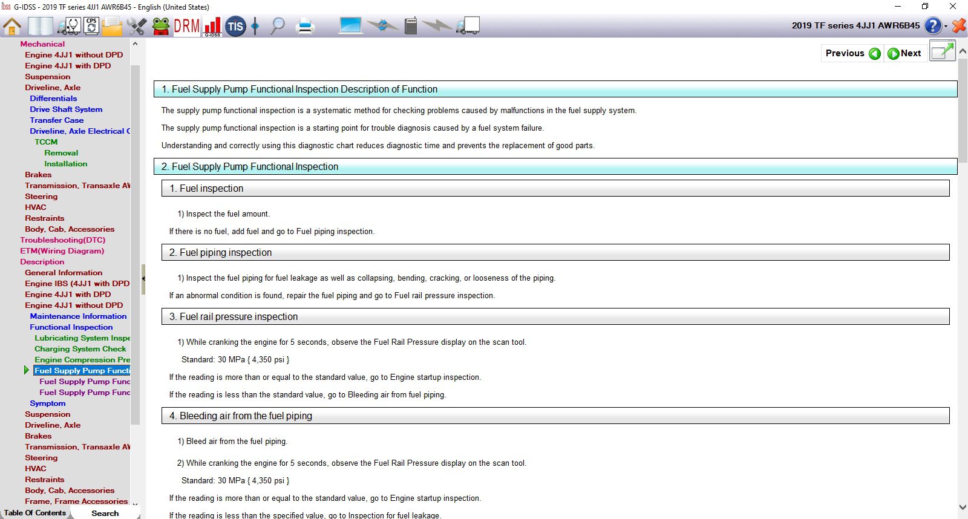Image resolution: width=968 pixels, height=519 pixels.
Task: Open the magnifying glass search icon
Action: click(x=278, y=26)
